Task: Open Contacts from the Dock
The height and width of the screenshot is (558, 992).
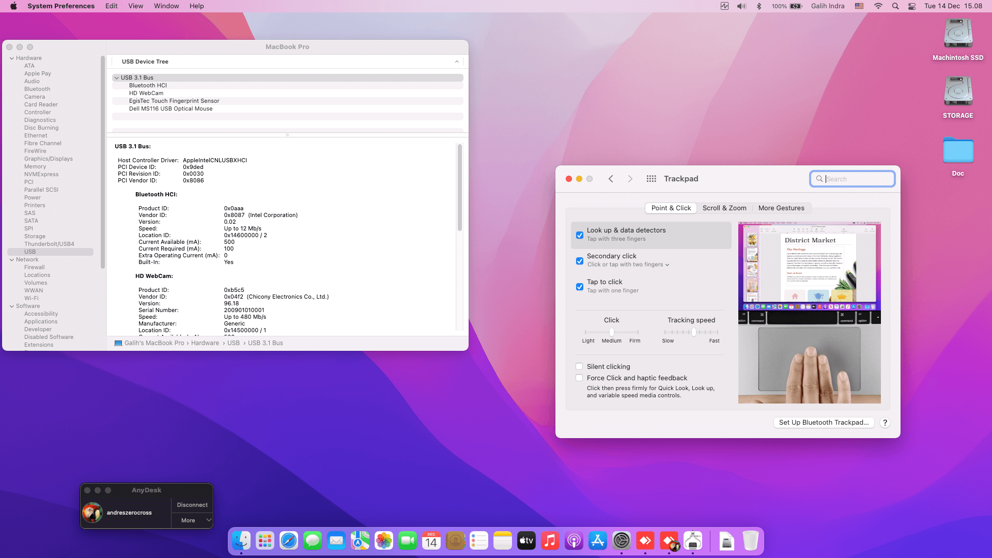Action: 455,541
